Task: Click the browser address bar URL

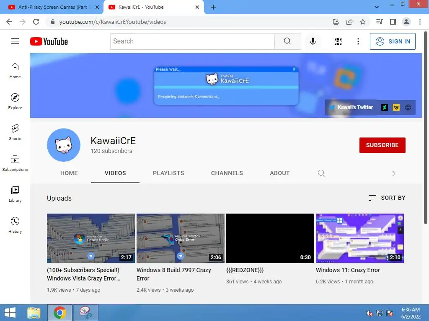Action: point(112,22)
